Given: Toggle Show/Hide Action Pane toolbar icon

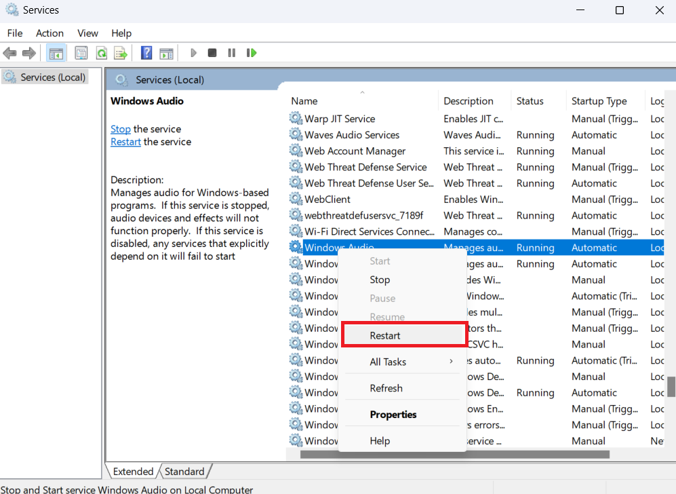Looking at the screenshot, I should 166,53.
